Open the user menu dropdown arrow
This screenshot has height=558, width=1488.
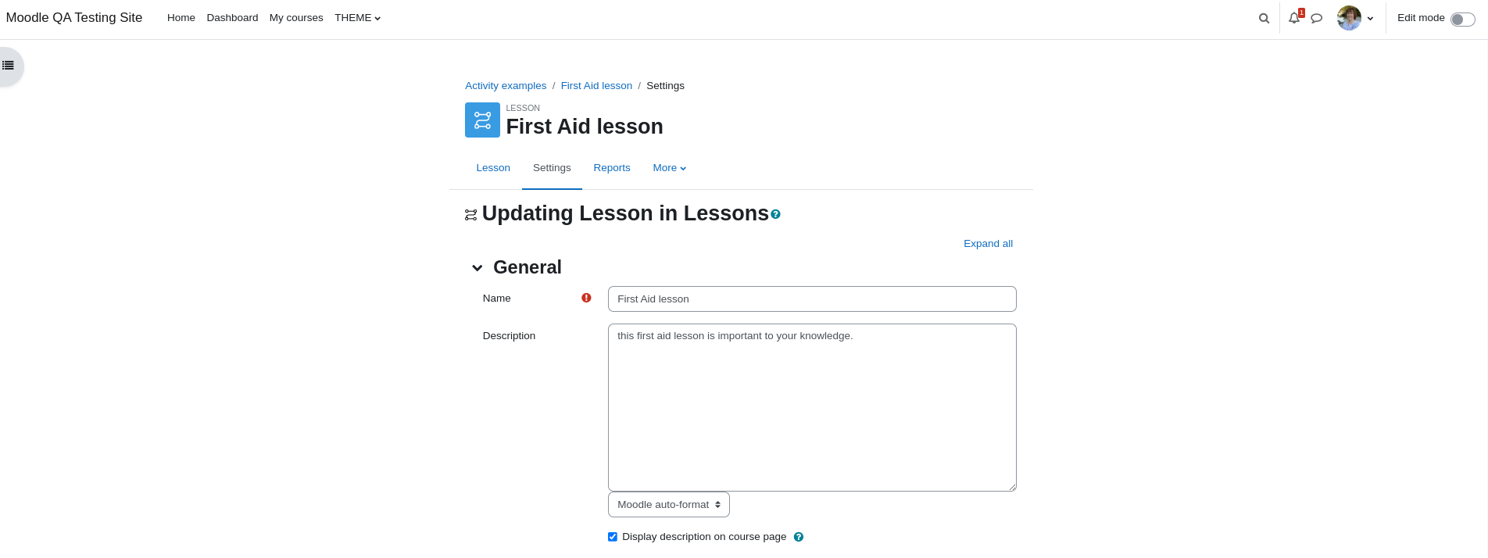click(1370, 19)
